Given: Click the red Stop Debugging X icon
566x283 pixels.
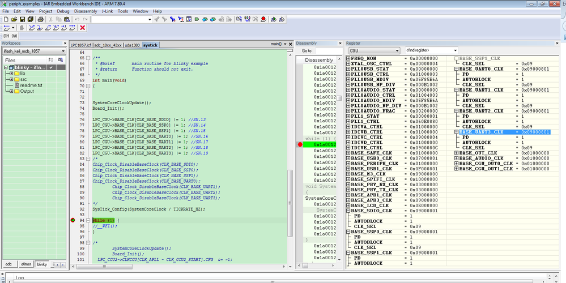Looking at the screenshot, I should click(x=83, y=28).
